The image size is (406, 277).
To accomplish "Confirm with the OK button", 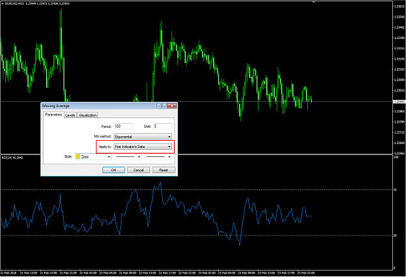I will tap(114, 170).
